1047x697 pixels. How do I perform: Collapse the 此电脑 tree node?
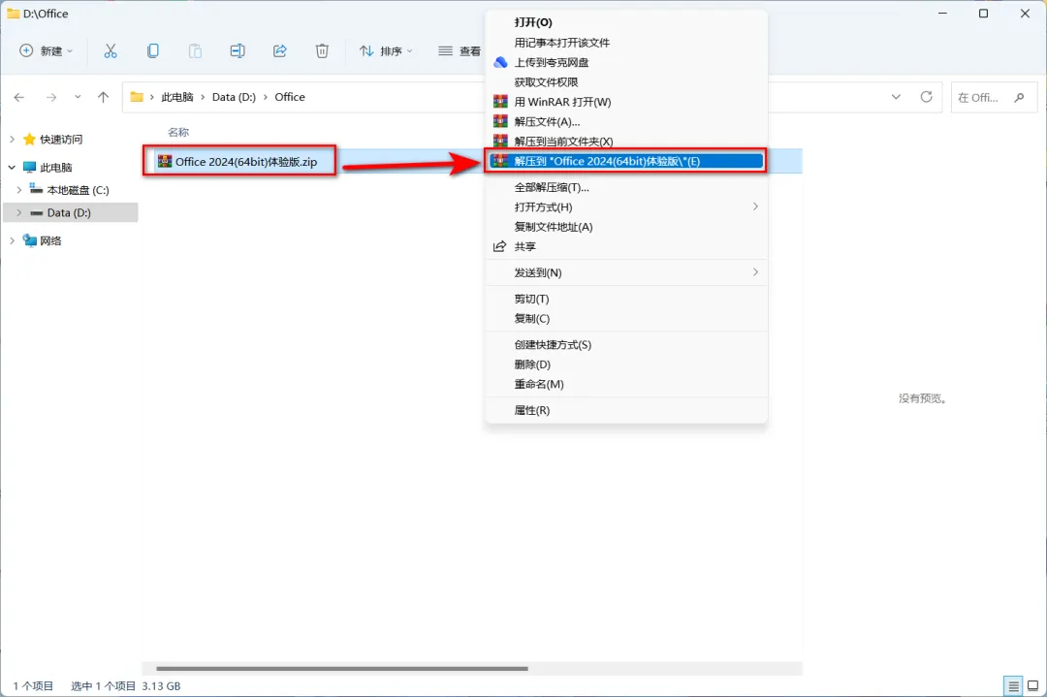pos(12,167)
